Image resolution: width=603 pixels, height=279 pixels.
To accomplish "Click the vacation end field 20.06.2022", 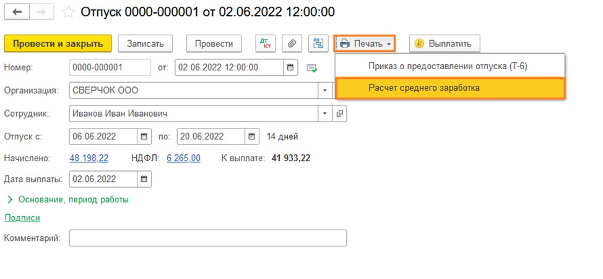I will (211, 136).
